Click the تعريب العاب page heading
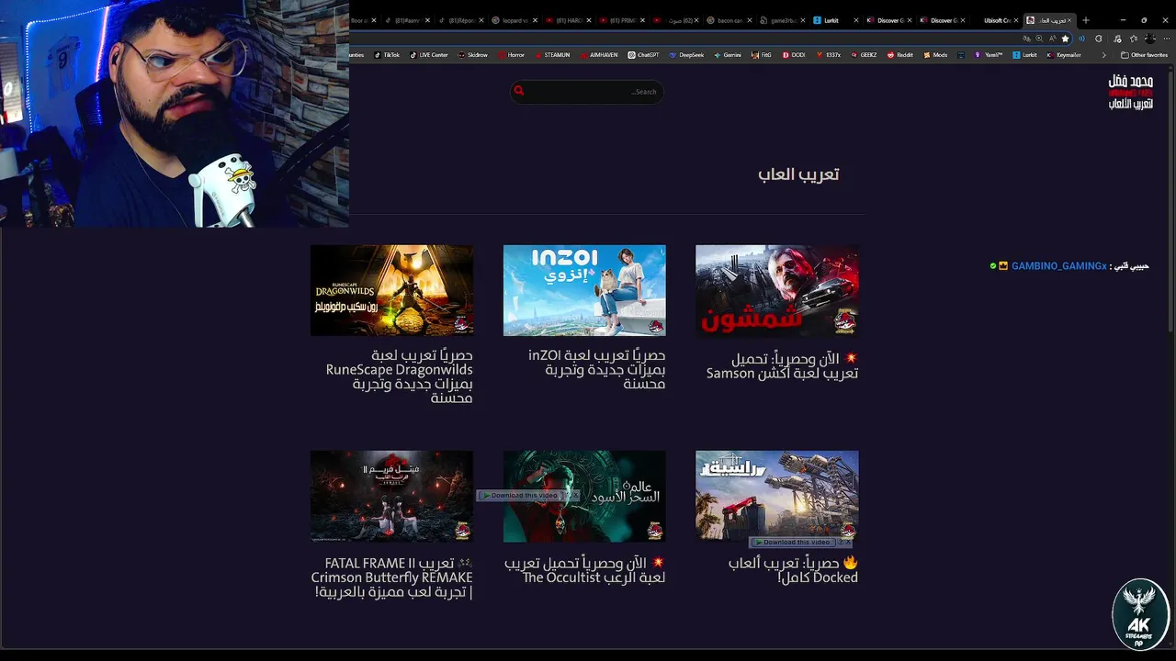 coord(798,174)
